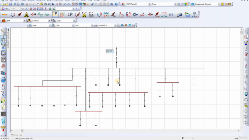Switch to Edit mode pencil icon
Screen dimensions: 249x140
[x=4, y=15]
